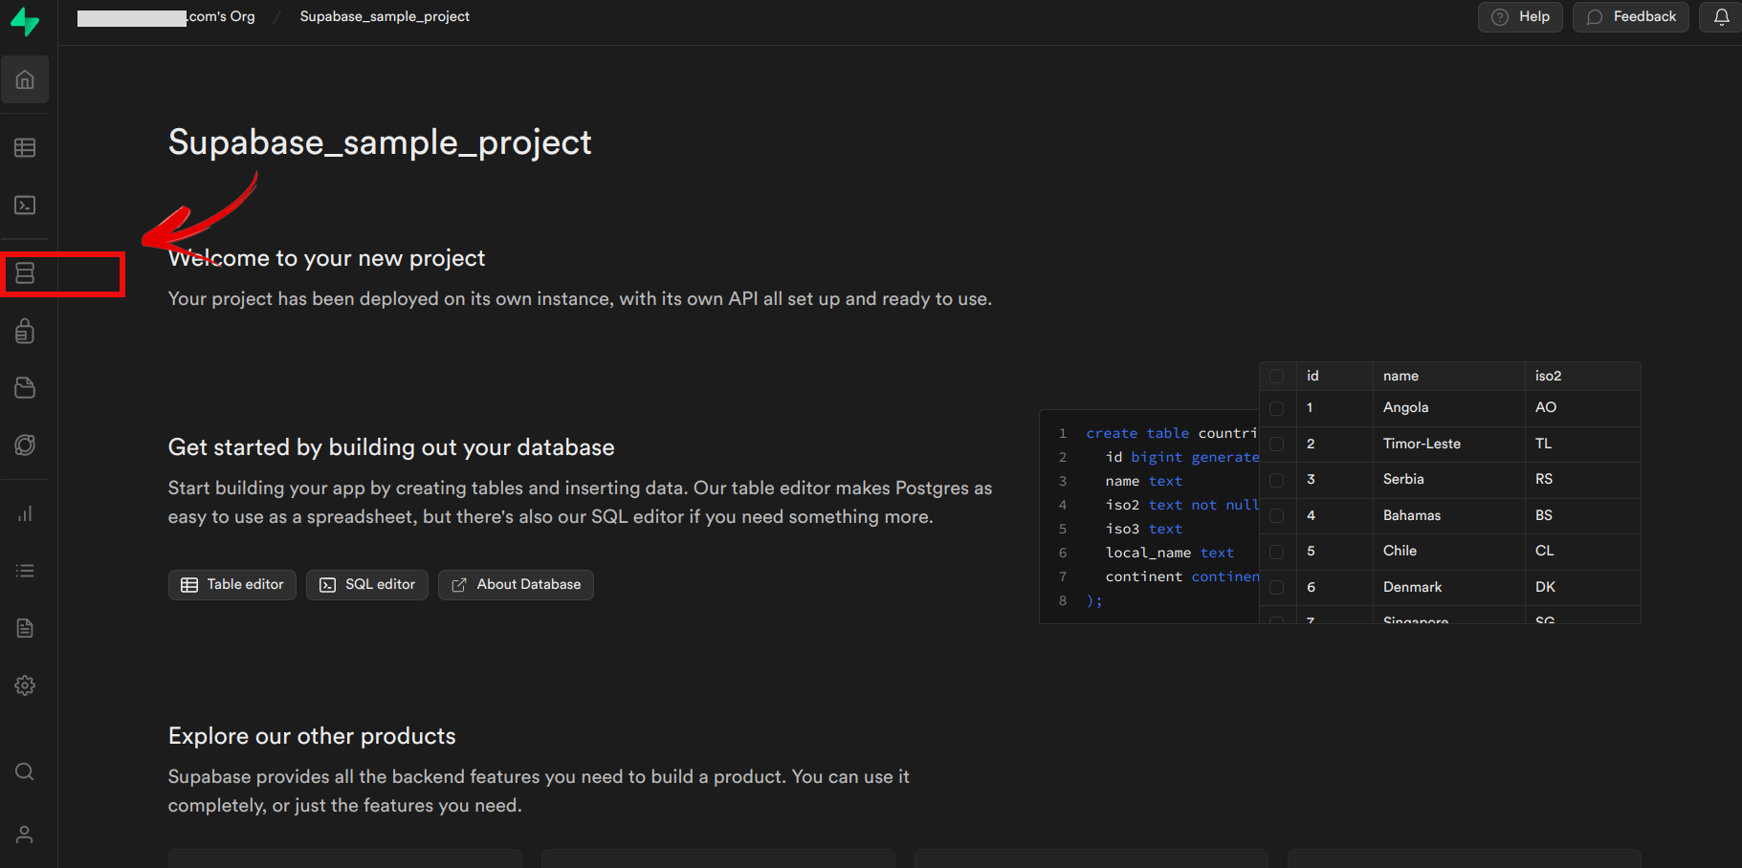1742x868 pixels.
Task: Click the Help button
Action: pos(1520,17)
